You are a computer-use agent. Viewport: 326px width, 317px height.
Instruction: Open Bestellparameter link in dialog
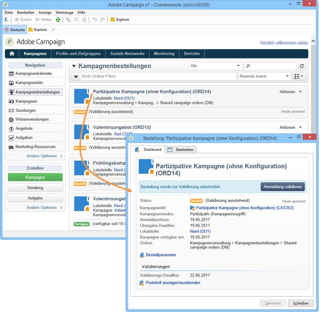pyautogui.click(x=161, y=255)
